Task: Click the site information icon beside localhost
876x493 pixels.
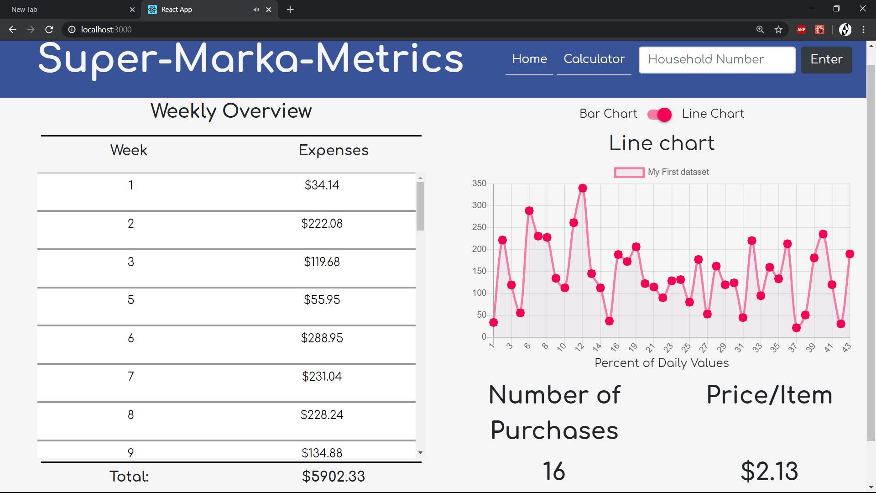Action: pos(72,30)
